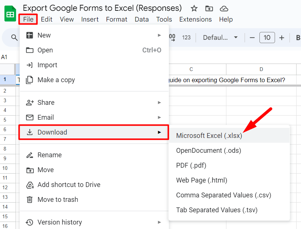Viewport: 301px width, 229px height.
Task: Open the Help menu
Action: 226,19
